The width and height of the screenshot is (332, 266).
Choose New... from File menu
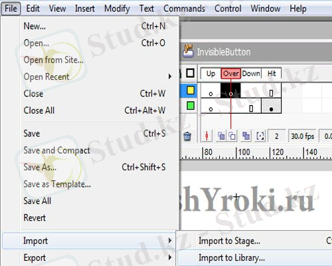click(x=94, y=26)
